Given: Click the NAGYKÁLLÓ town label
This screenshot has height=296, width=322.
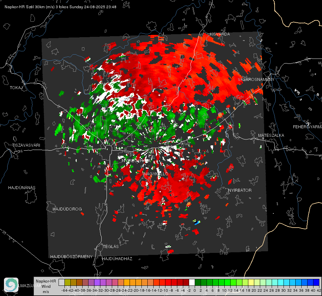Looking at the screenshot, I should point(156,174).
